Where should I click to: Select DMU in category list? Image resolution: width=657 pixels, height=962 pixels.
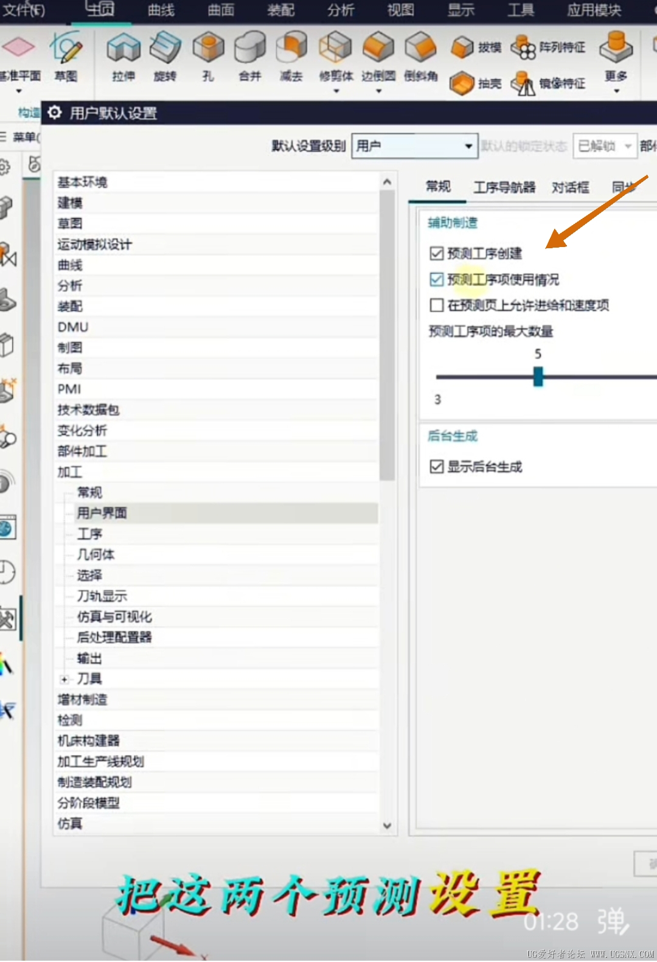(x=217, y=327)
